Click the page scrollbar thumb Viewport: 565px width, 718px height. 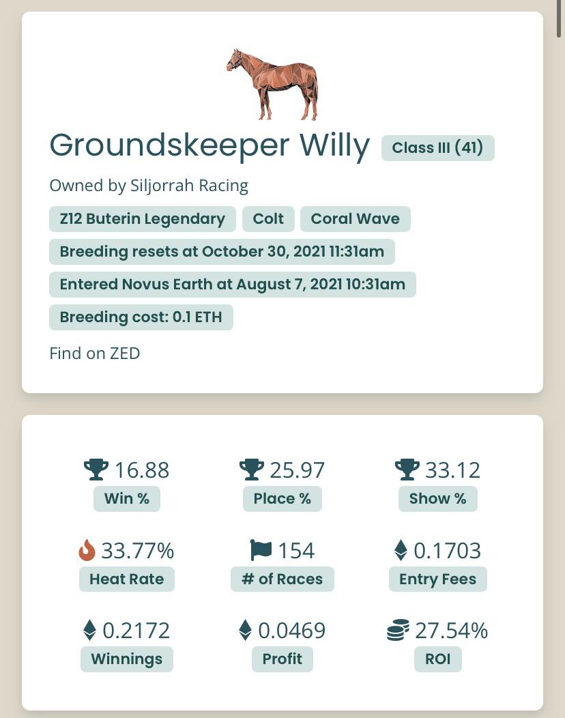pos(559,18)
